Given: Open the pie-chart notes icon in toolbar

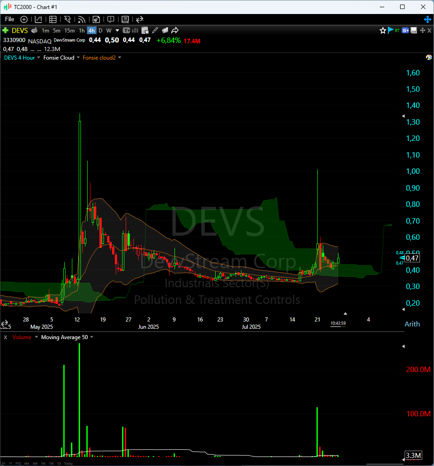Looking at the screenshot, I should click(96, 19).
